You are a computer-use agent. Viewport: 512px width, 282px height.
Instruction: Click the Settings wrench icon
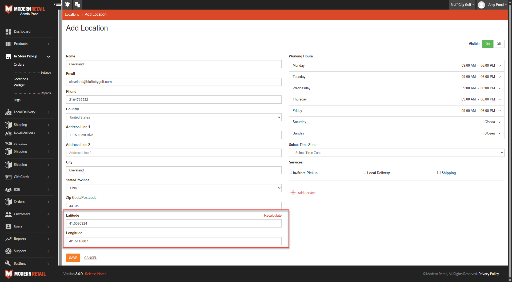tap(8, 263)
